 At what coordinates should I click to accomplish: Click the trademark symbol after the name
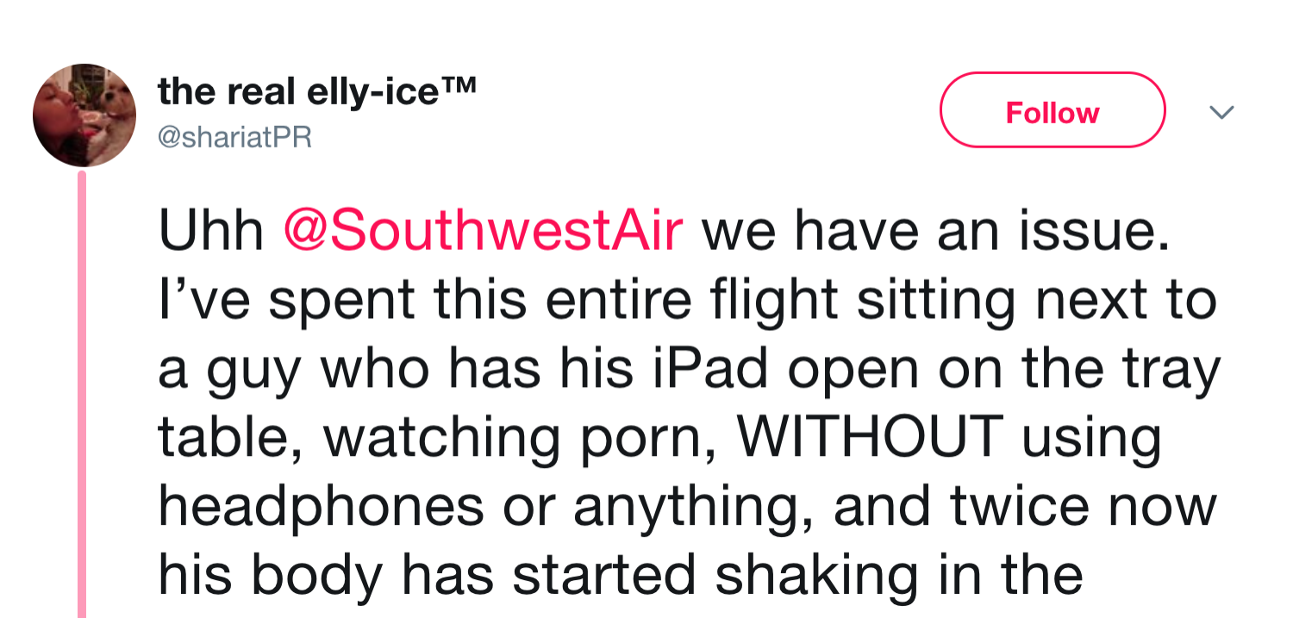tap(459, 87)
